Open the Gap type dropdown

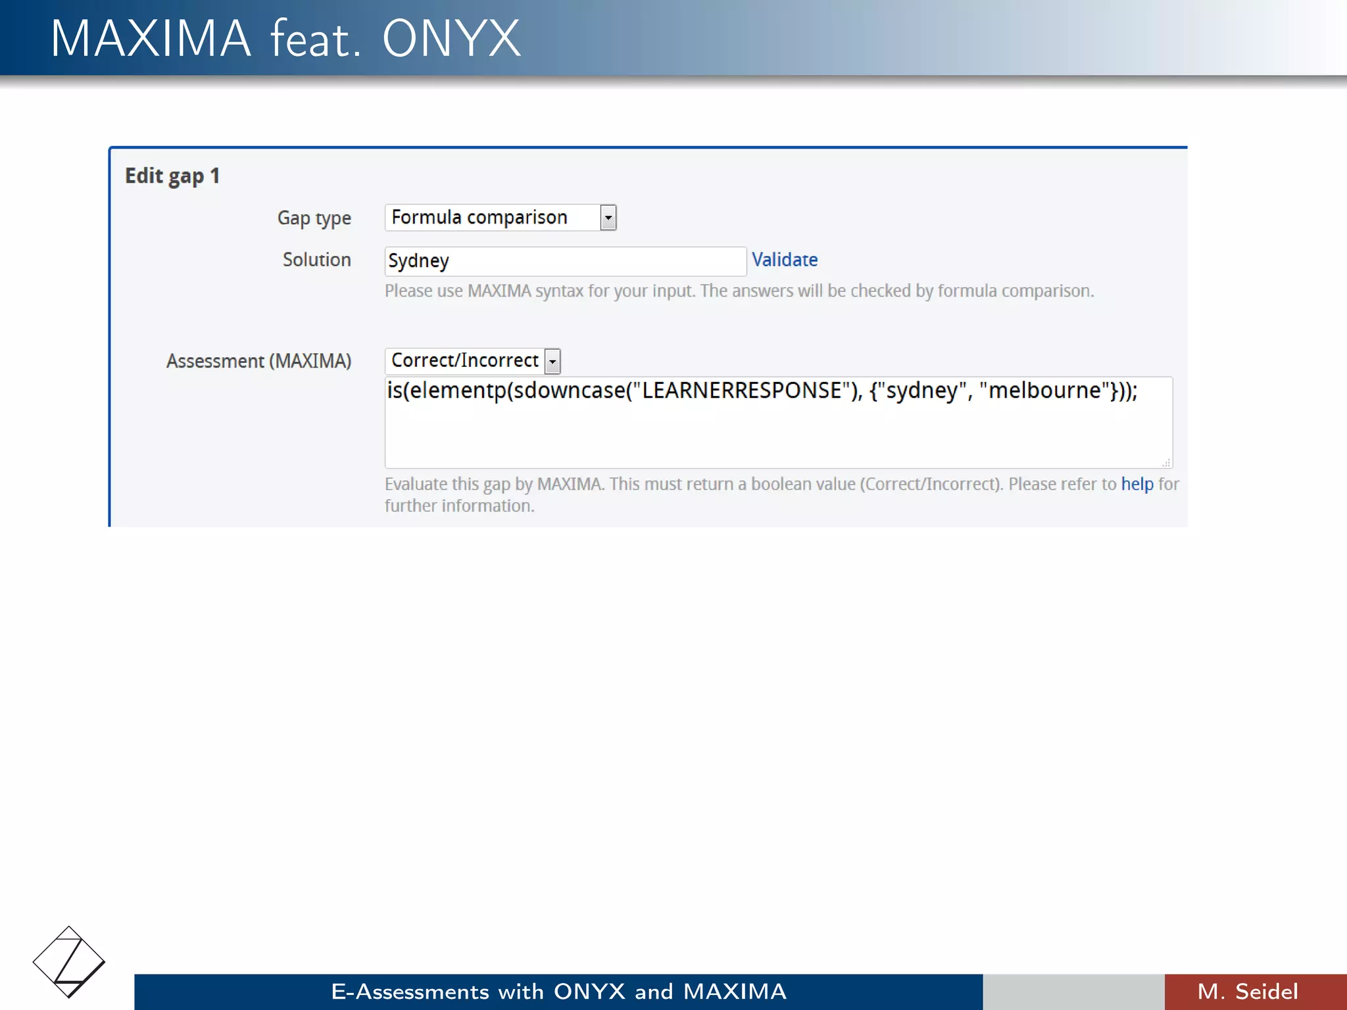pyautogui.click(x=501, y=218)
